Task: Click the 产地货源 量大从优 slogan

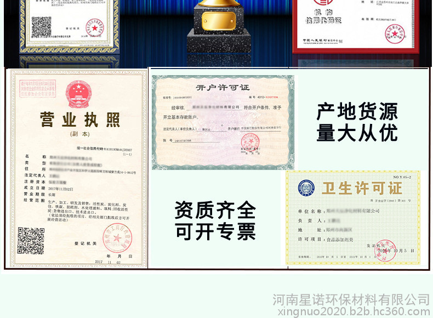Action: click(357, 122)
